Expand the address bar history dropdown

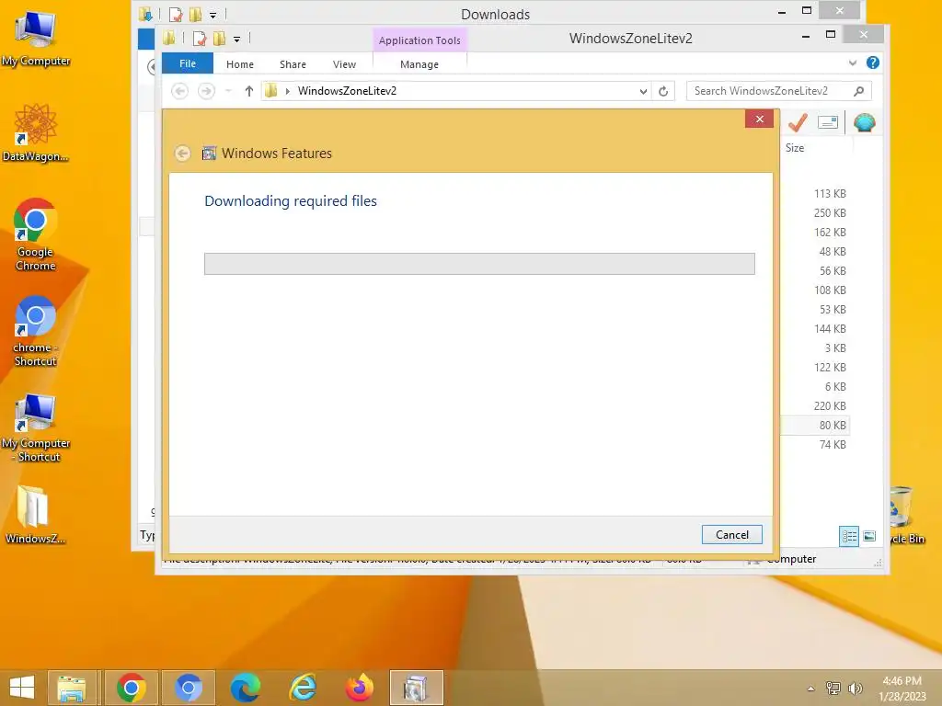click(x=643, y=91)
